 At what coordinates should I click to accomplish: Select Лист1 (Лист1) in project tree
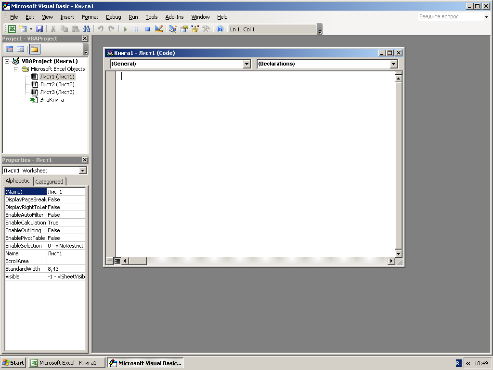coord(57,77)
